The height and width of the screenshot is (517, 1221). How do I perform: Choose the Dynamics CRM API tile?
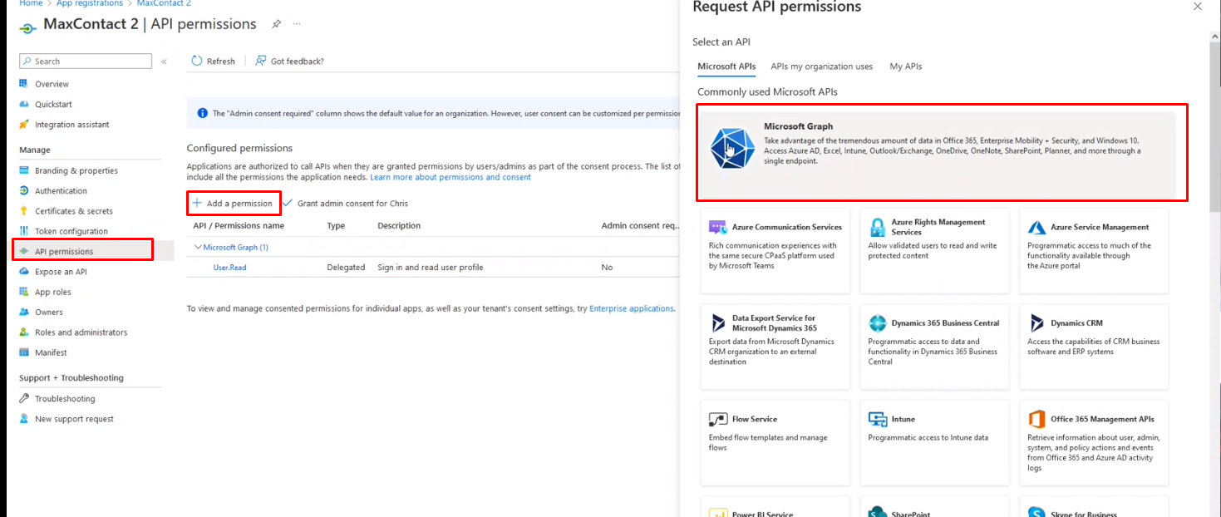coord(1093,347)
